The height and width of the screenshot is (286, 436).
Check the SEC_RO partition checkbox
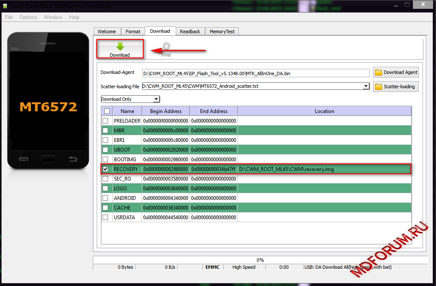[x=106, y=179]
